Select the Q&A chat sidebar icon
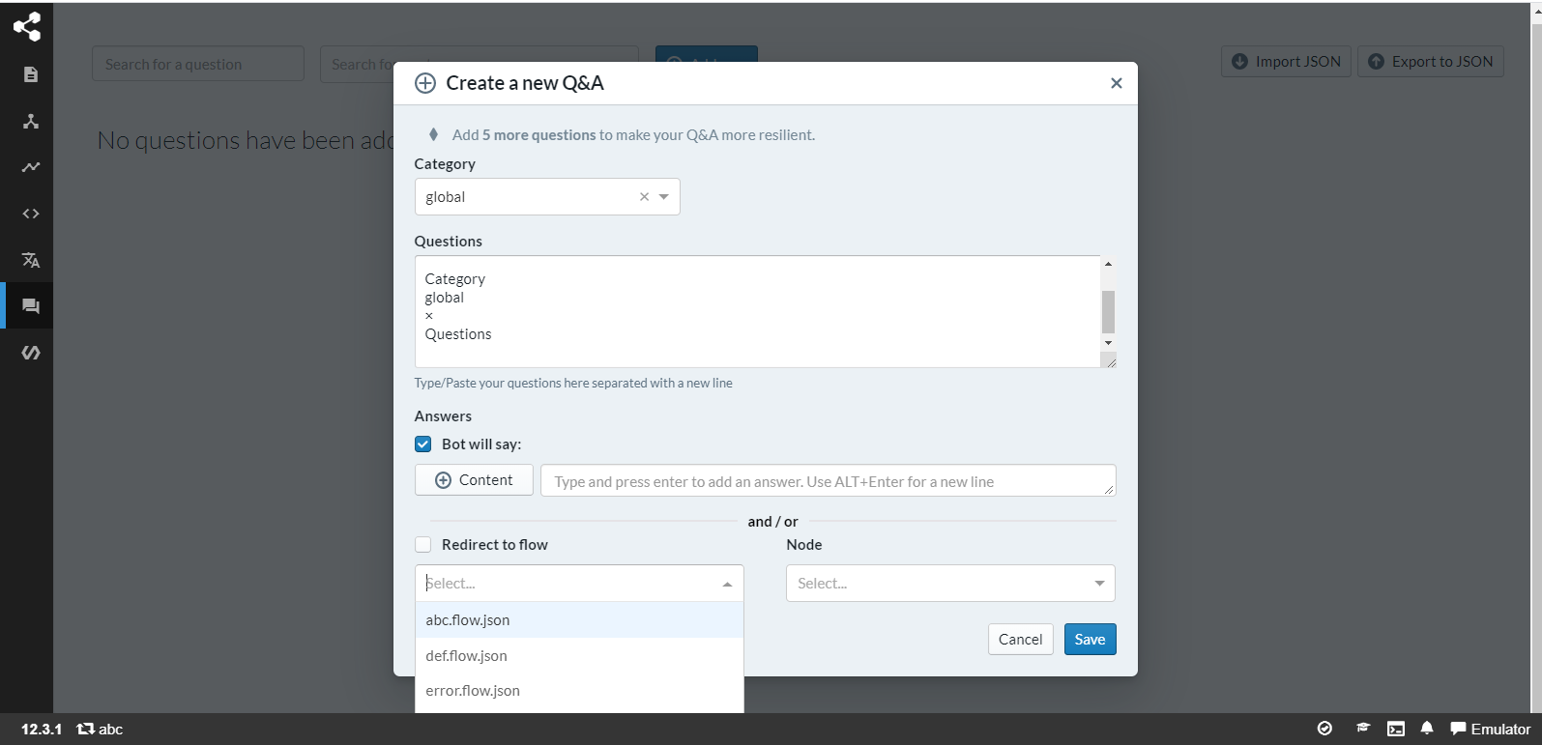1542x745 pixels. tap(29, 305)
